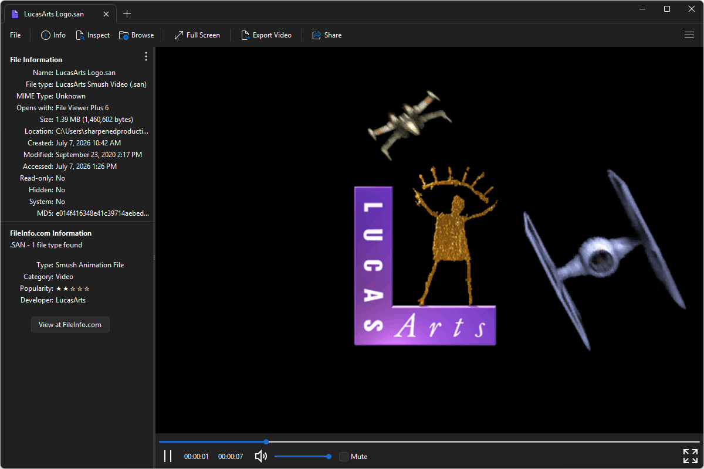Click the total duration 00:00:07
Screen dimensions: 704x469
[x=231, y=456]
